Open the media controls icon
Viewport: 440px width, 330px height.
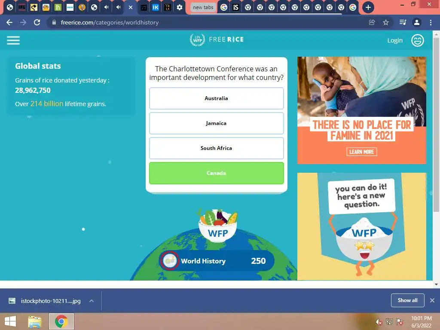403,22
